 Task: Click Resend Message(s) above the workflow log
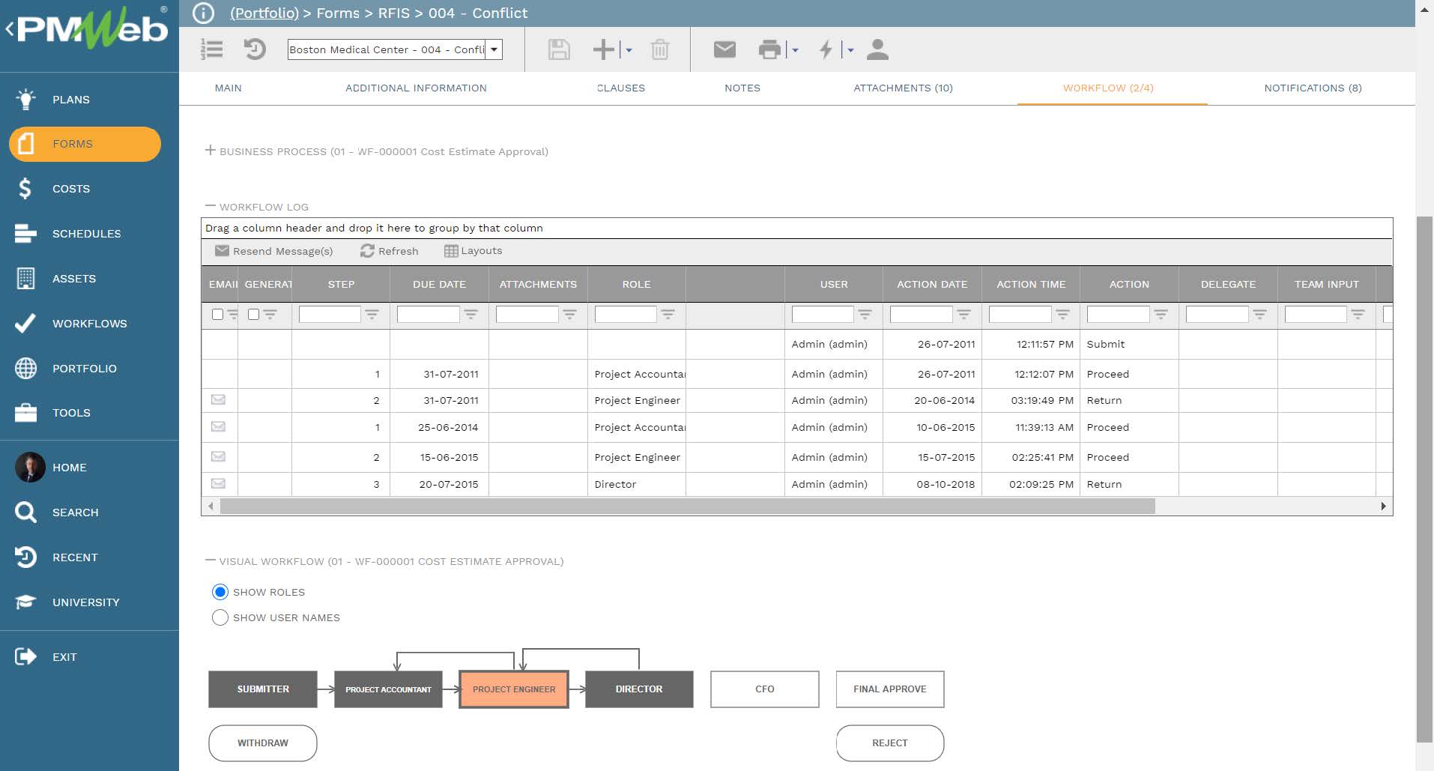[x=274, y=251]
